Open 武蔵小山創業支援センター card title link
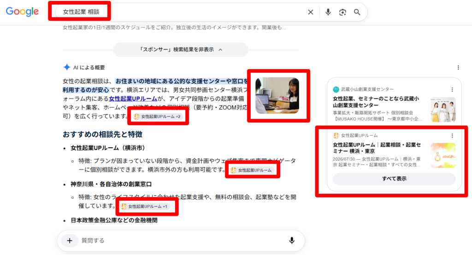 [x=376, y=102]
